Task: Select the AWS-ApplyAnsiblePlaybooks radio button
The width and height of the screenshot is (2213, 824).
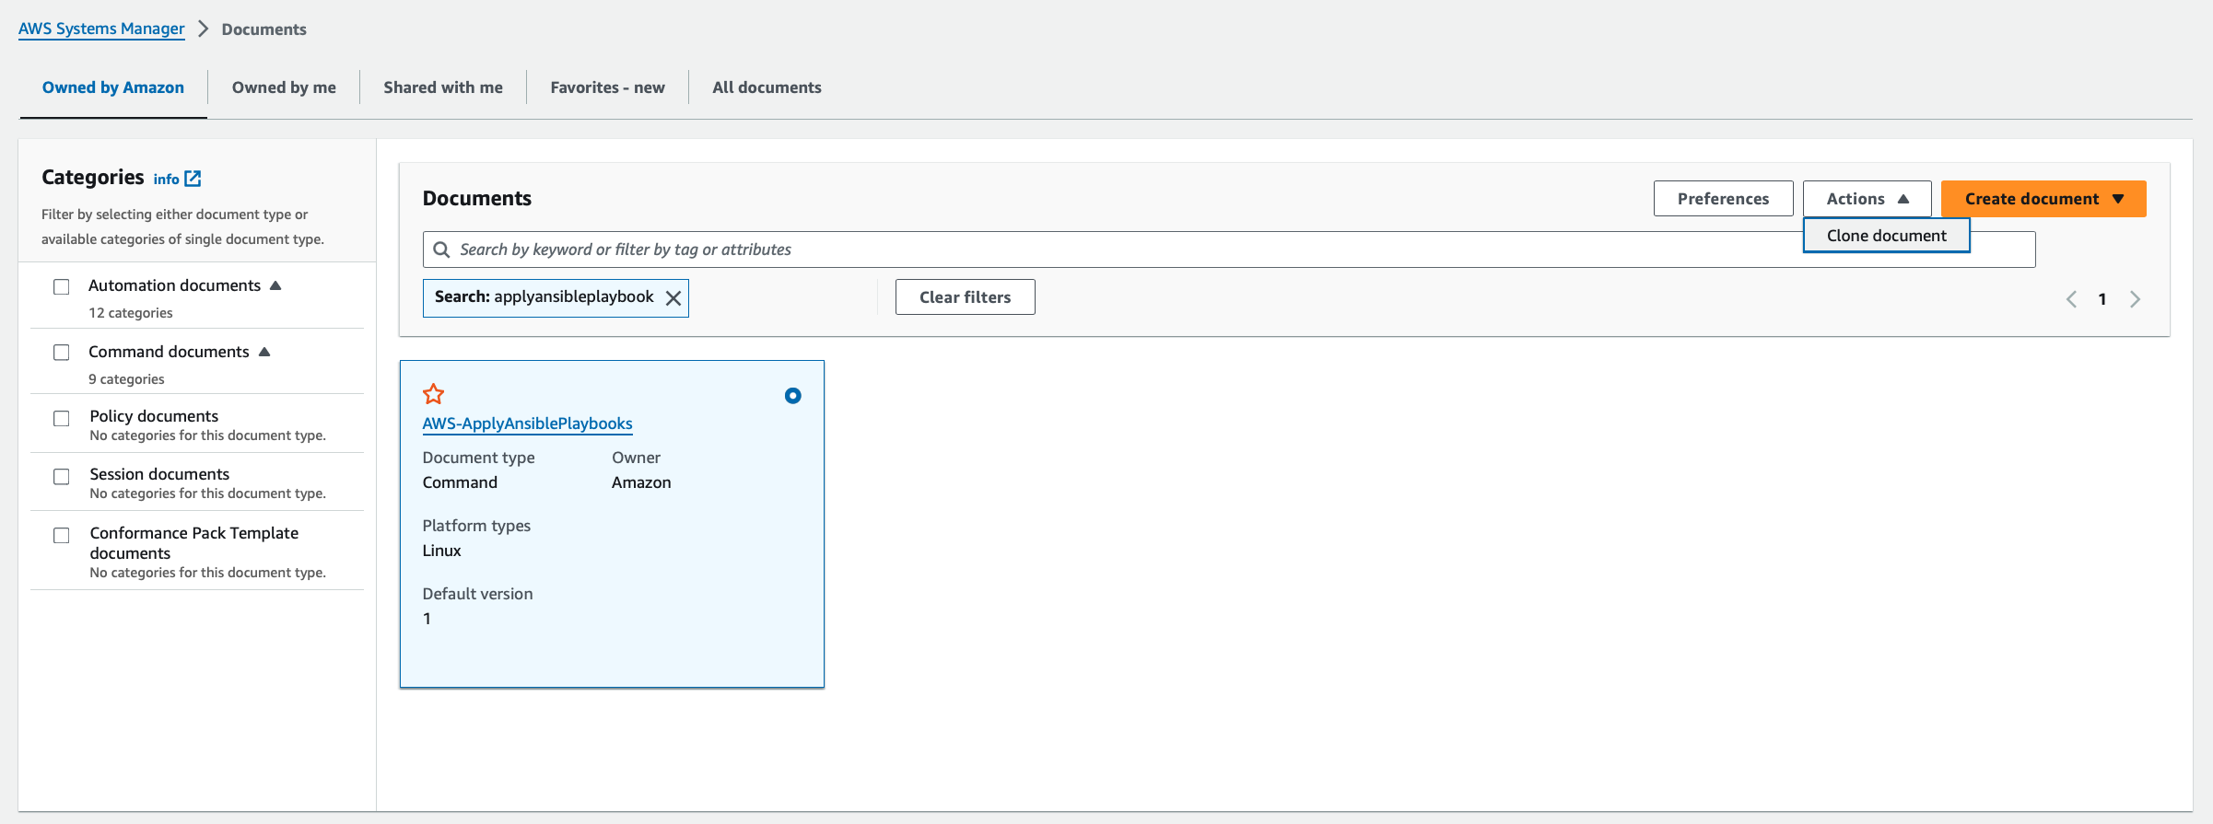Action: click(x=792, y=396)
